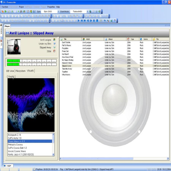This screenshot has height=171, width=171.
Task: Open the Help menu
Action: [x=58, y=7]
